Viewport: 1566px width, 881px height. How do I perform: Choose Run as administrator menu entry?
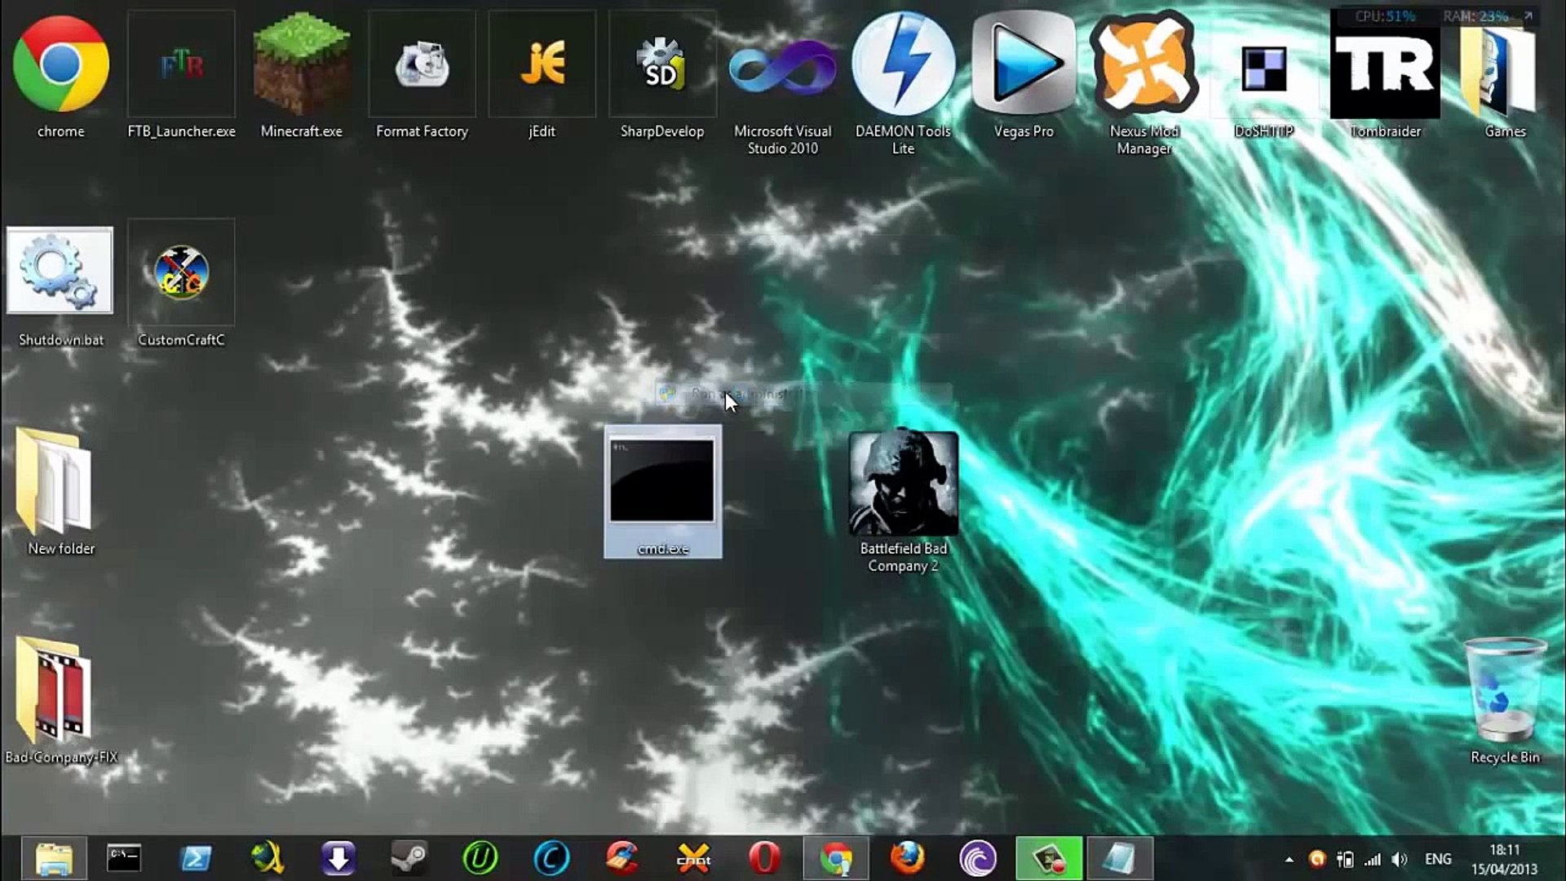(x=803, y=394)
